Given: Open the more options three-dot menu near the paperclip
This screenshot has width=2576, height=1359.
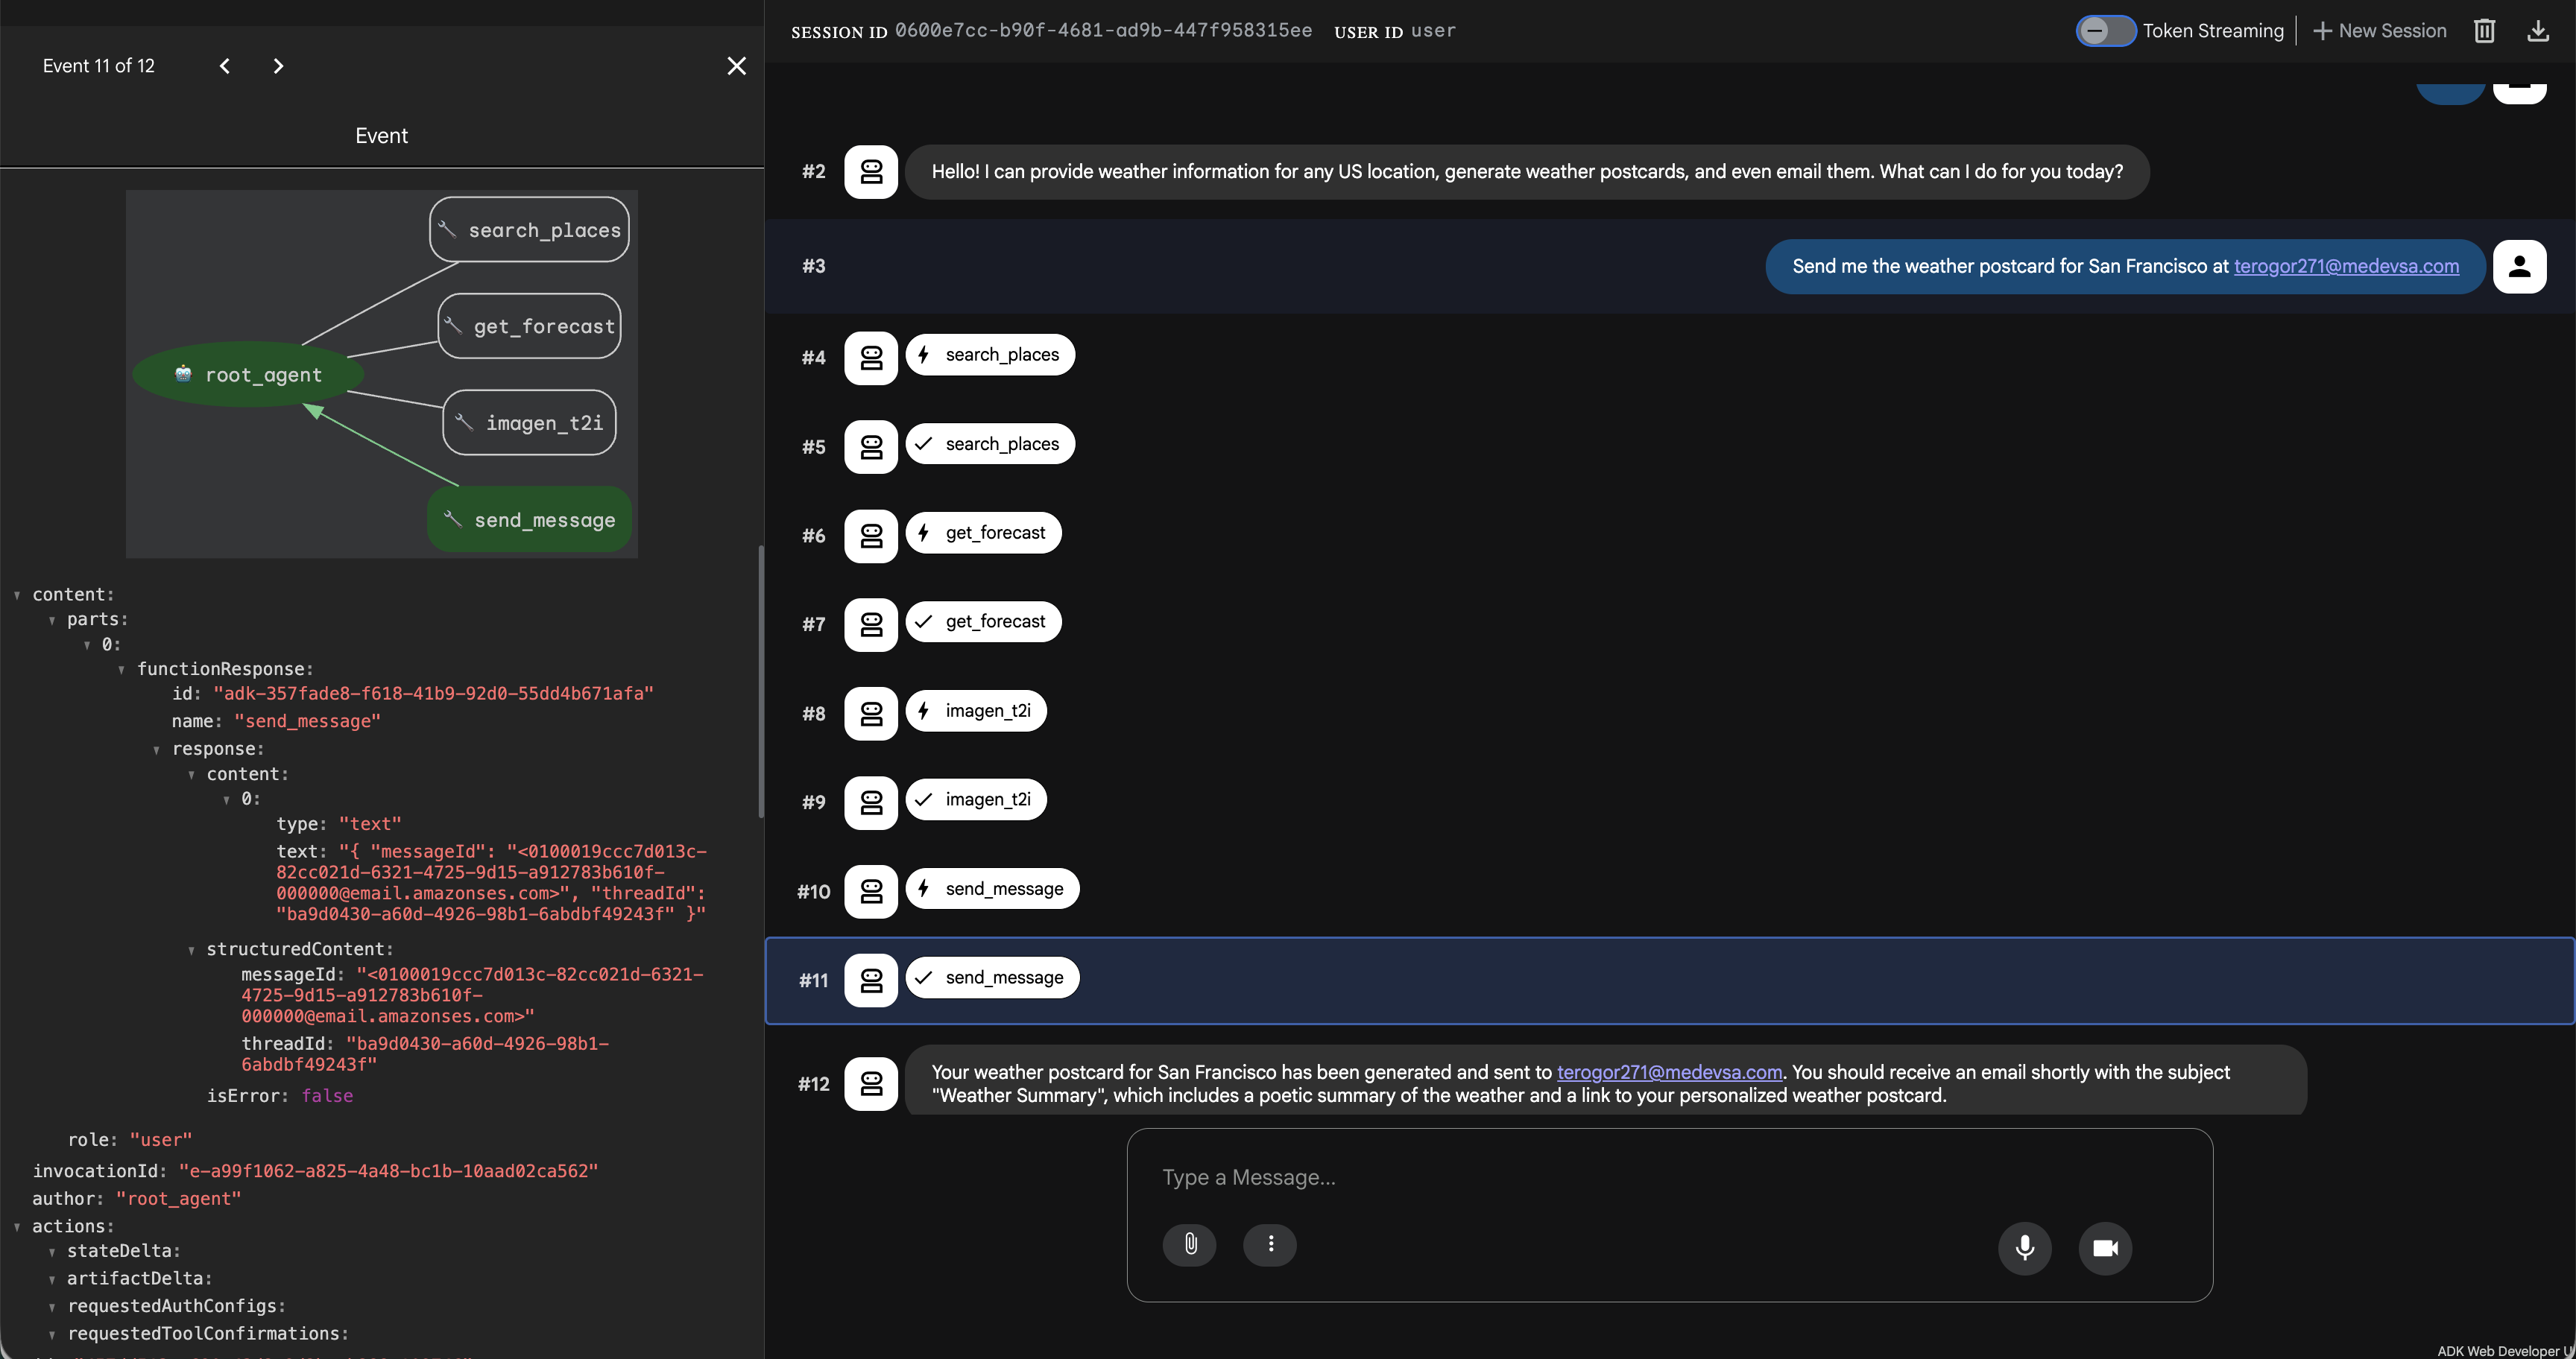Looking at the screenshot, I should [x=1270, y=1245].
